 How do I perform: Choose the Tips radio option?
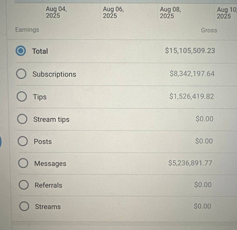[x=21, y=97]
